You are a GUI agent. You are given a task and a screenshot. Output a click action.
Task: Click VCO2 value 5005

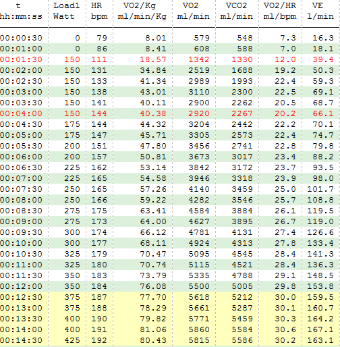click(242, 286)
